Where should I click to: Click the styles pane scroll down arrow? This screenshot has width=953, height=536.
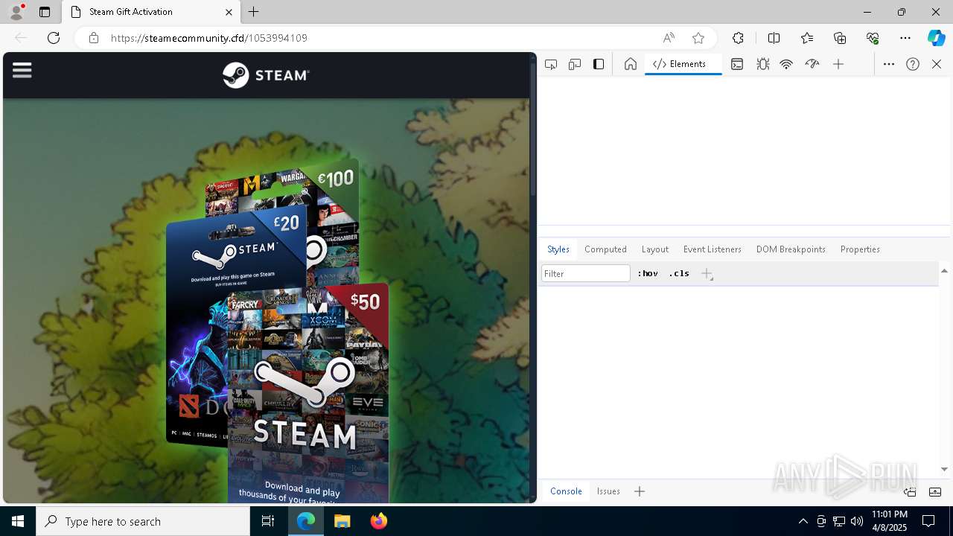click(x=944, y=469)
